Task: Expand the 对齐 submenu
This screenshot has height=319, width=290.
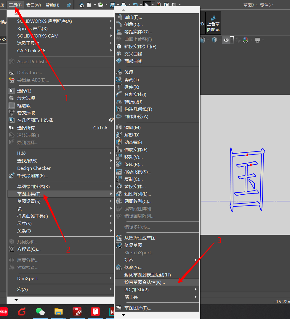Action: (157, 260)
